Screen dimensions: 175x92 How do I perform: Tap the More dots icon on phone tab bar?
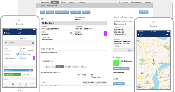click(x=33, y=84)
